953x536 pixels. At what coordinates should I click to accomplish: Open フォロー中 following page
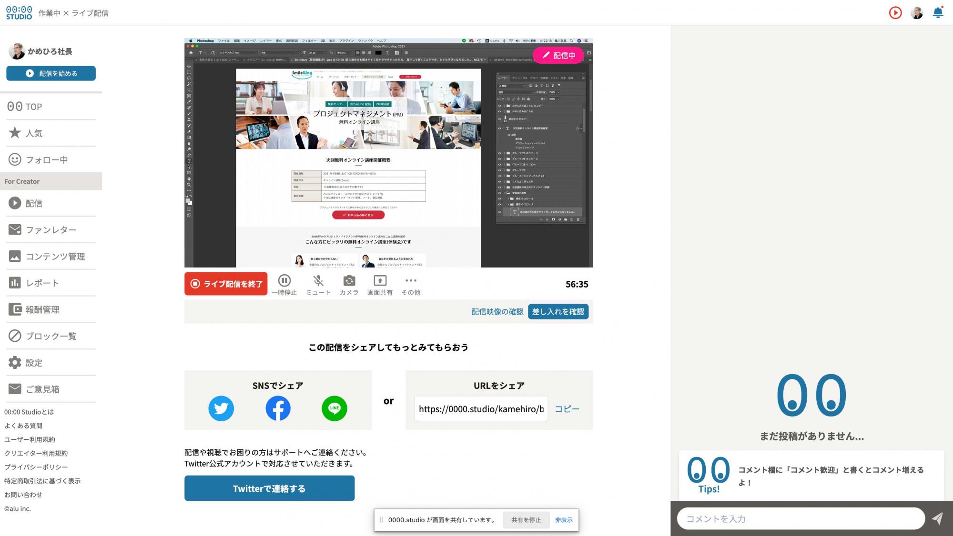[51, 159]
